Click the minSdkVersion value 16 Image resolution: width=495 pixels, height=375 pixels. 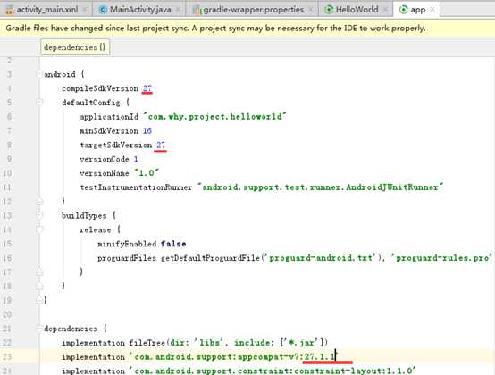pos(147,131)
